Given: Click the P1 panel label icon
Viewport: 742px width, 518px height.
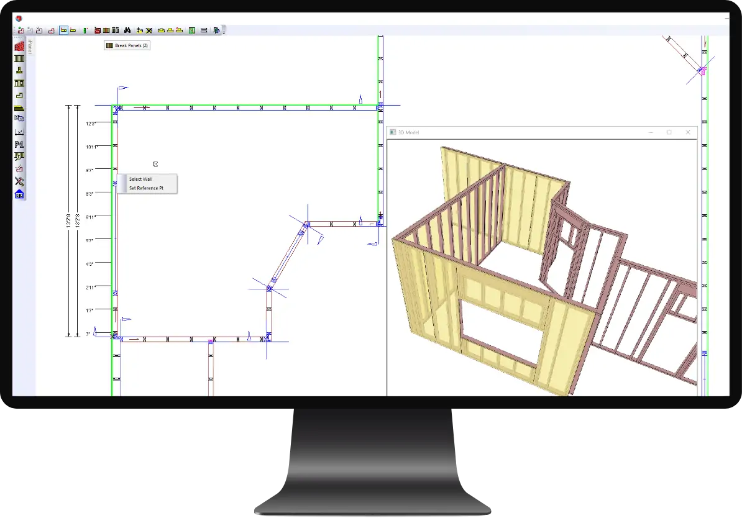Looking at the screenshot, I should tap(19, 144).
